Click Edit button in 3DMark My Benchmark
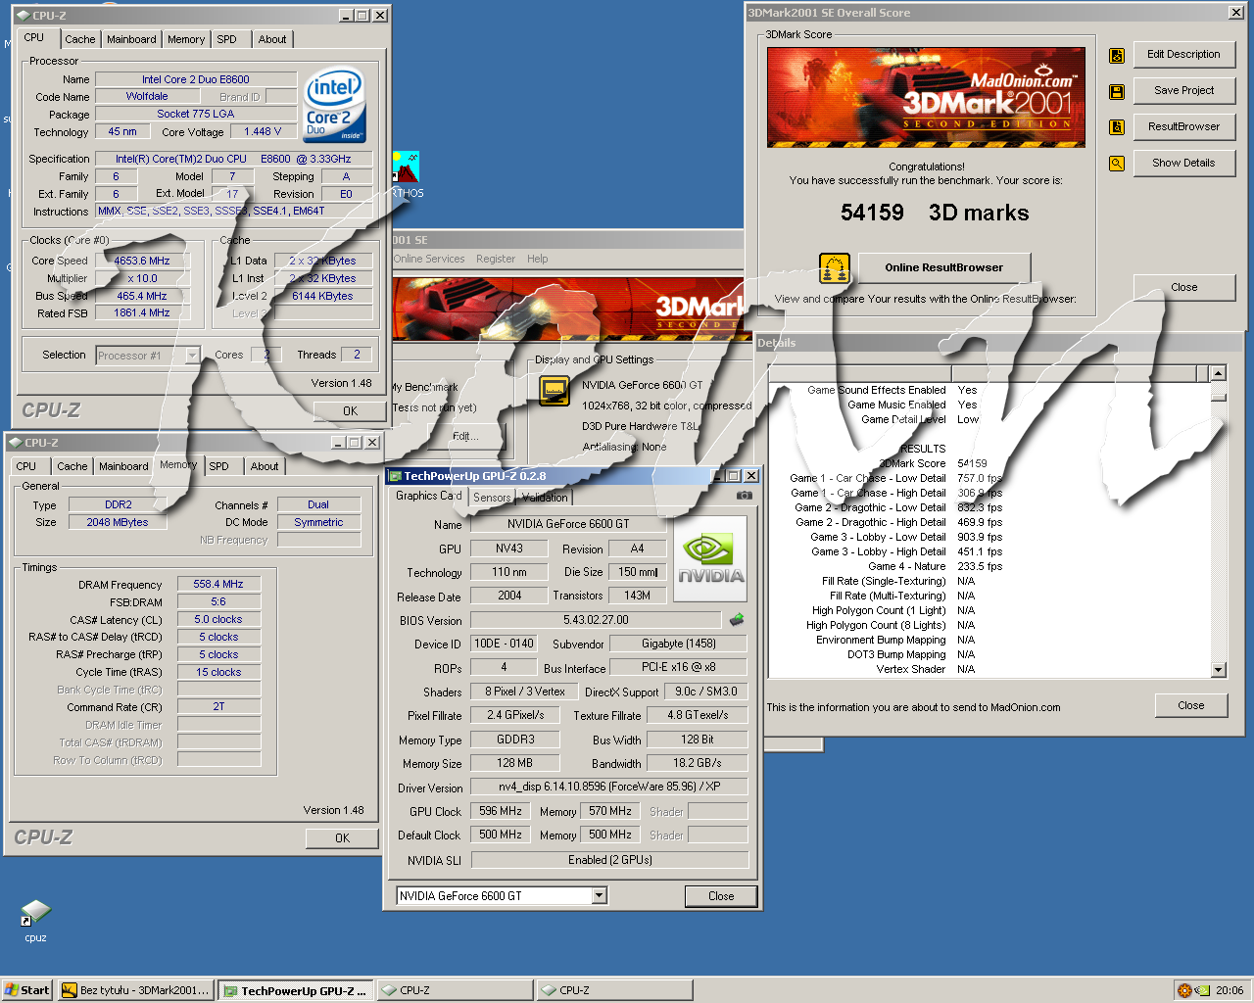 (465, 436)
